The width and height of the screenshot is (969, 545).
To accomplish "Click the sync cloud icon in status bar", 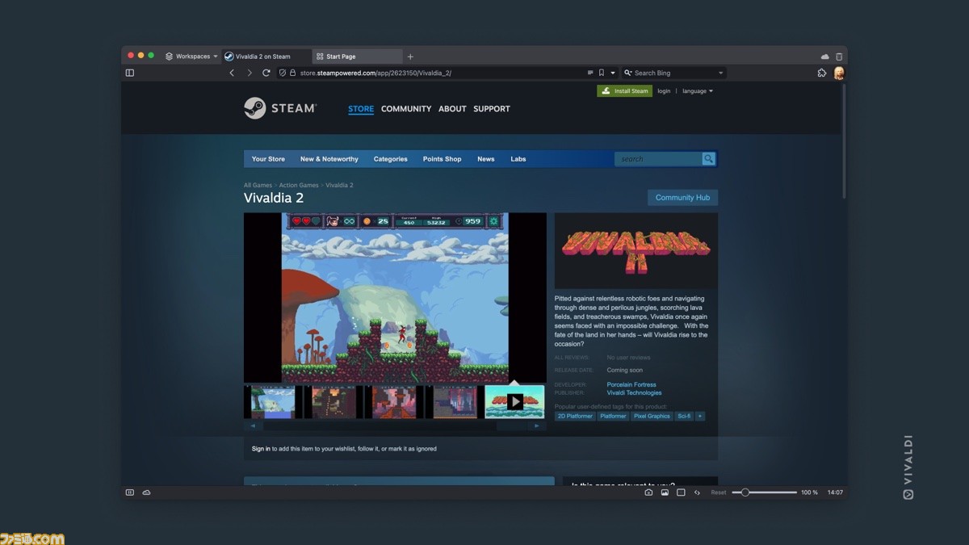I will (146, 493).
